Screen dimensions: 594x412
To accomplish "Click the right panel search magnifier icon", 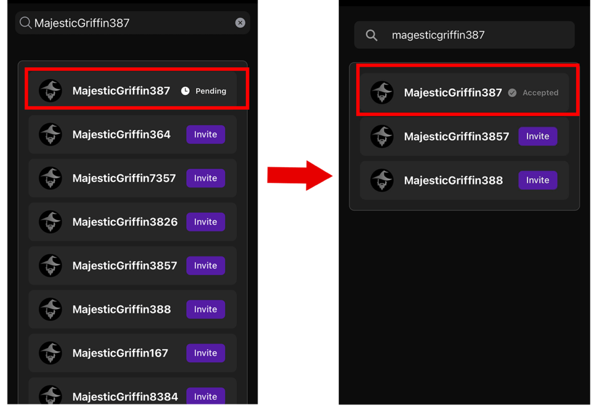I will tap(372, 35).
